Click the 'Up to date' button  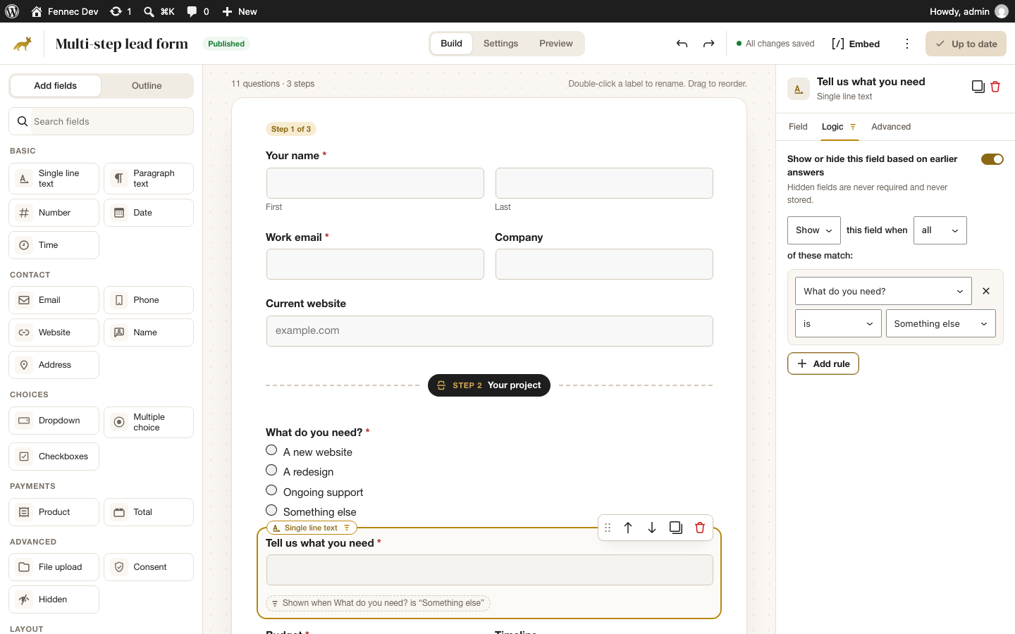pyautogui.click(x=966, y=44)
